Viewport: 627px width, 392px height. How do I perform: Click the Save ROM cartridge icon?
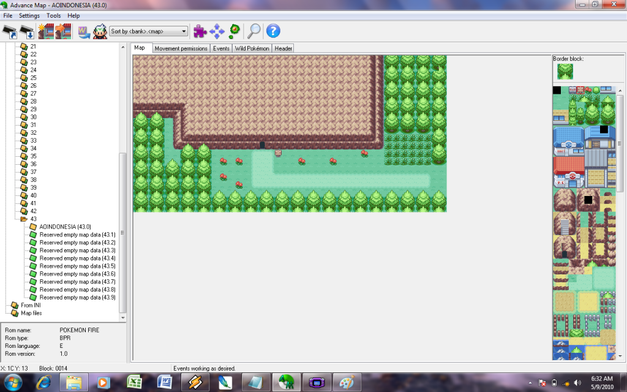pyautogui.click(x=27, y=31)
